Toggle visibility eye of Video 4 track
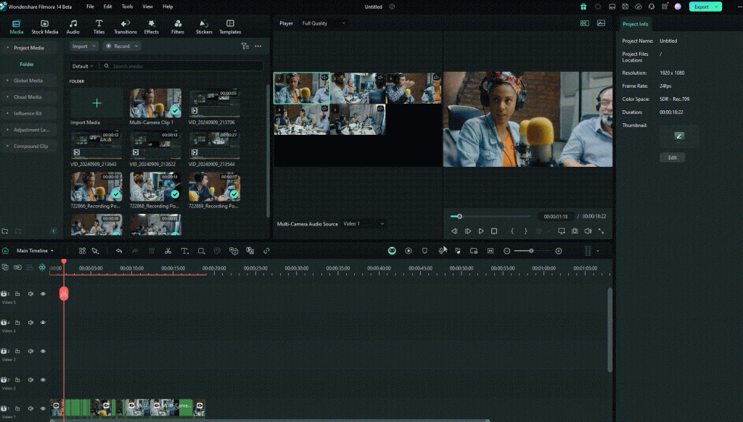This screenshot has width=743, height=422. [x=43, y=323]
